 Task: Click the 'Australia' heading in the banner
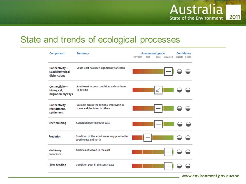coord(196,9)
